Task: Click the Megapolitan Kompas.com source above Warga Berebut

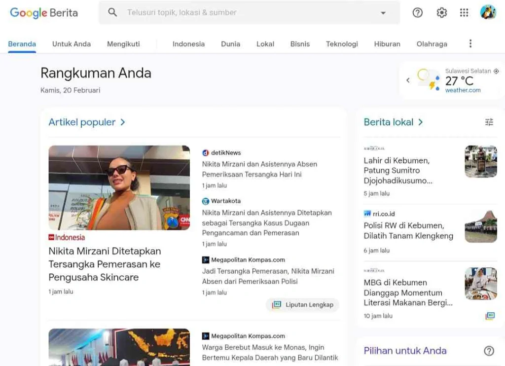Action: click(x=248, y=336)
